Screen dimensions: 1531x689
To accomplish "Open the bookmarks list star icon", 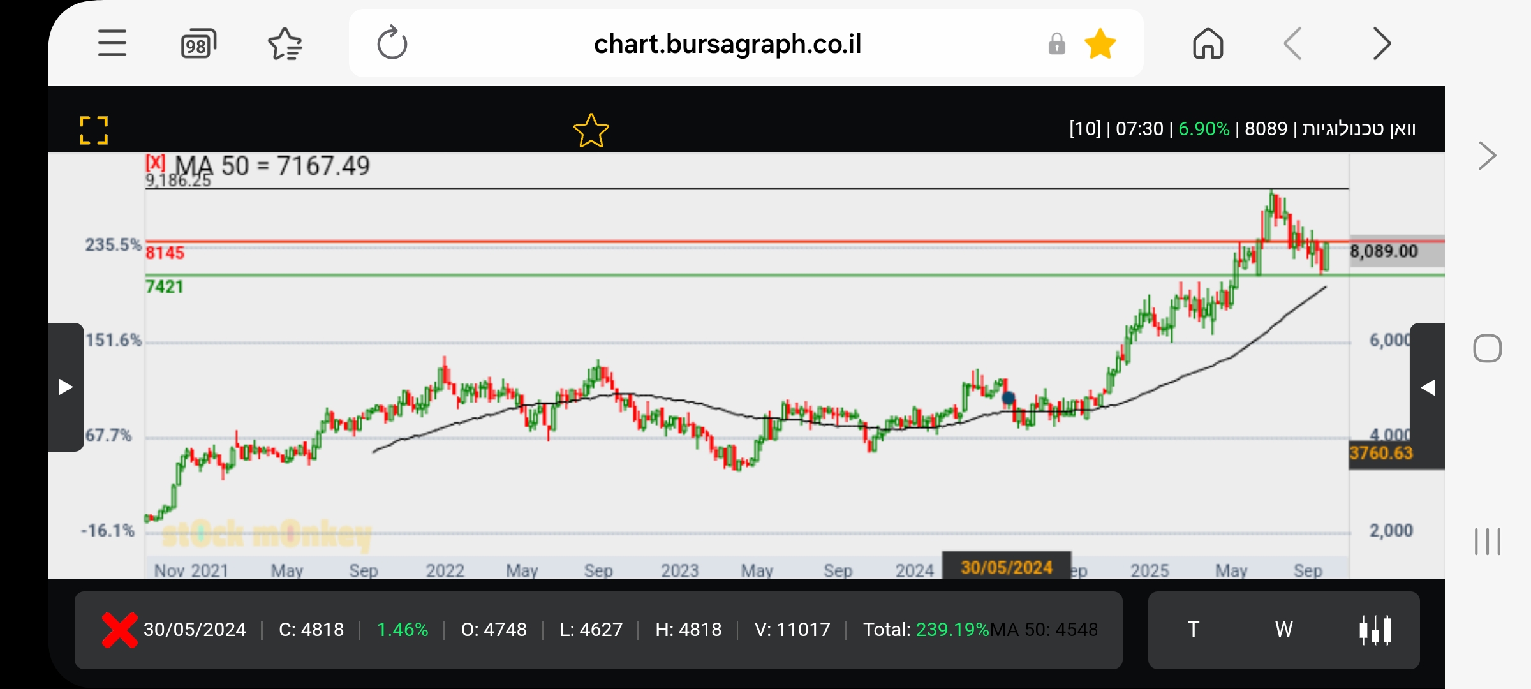I will [x=285, y=44].
